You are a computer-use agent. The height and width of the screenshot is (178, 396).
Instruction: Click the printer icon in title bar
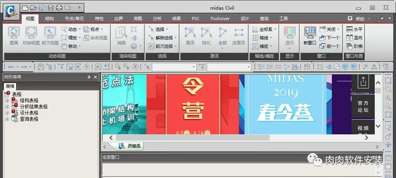pos(59,8)
